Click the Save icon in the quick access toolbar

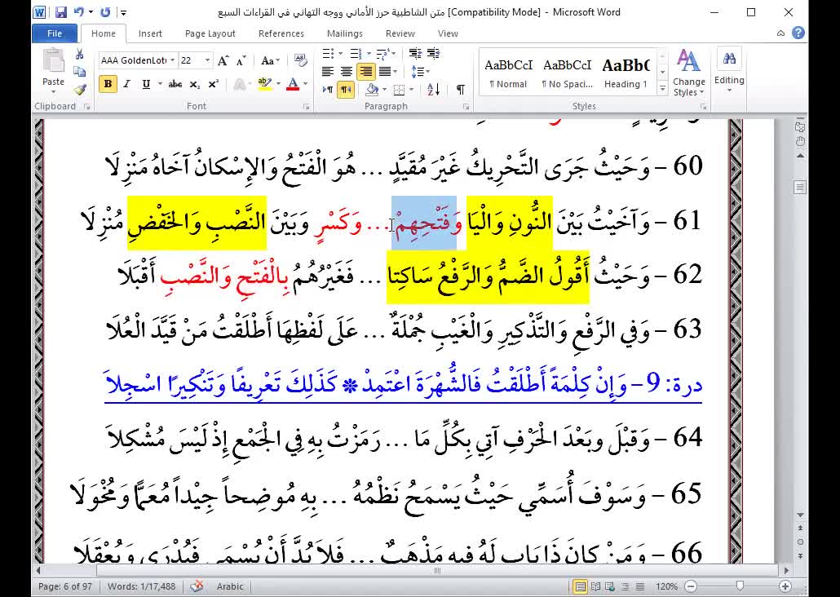pyautogui.click(x=61, y=12)
